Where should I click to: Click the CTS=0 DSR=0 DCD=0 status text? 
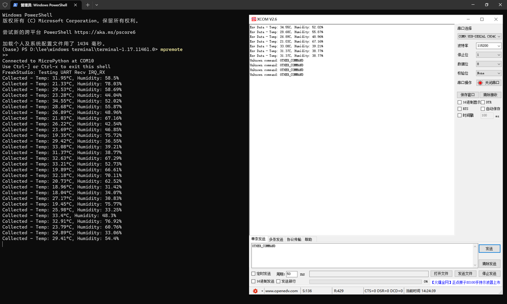384,291
